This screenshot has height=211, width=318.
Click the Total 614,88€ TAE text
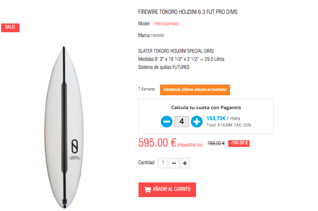click(x=229, y=125)
